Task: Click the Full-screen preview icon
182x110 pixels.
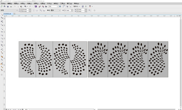Action: point(60,6)
